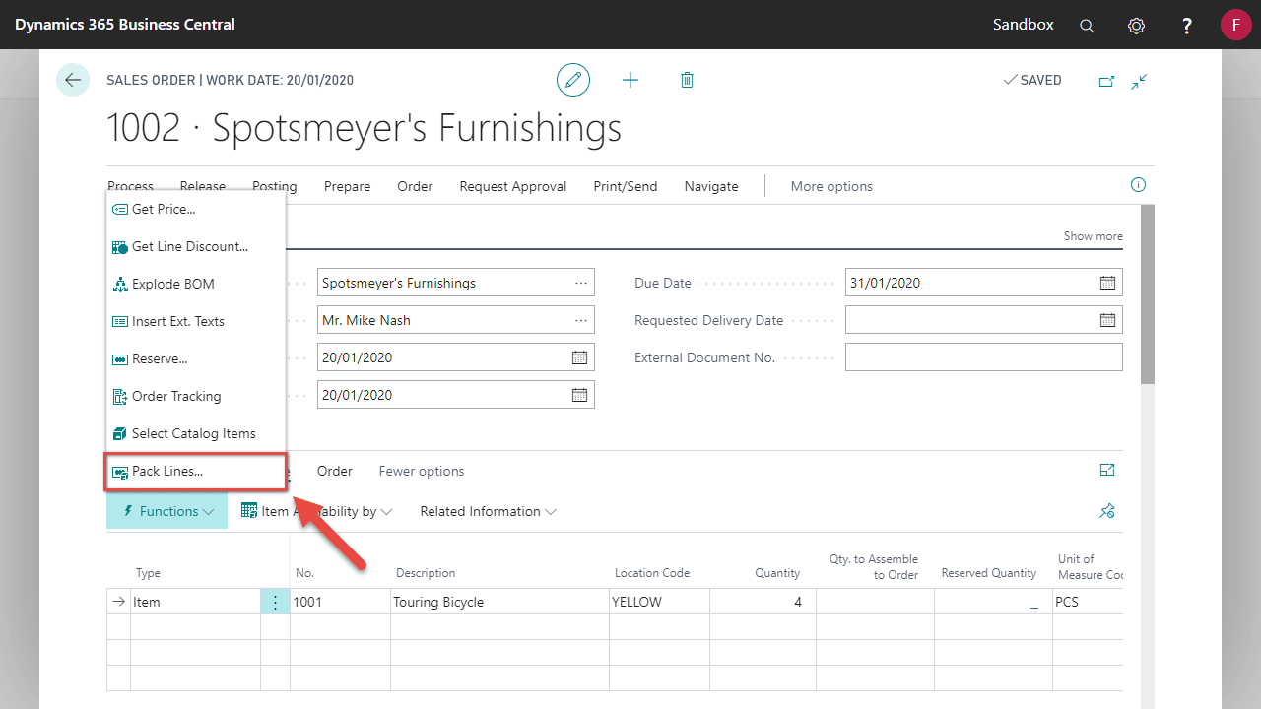Screen dimensions: 1261x709
Task: Click Location Code column header
Action: (x=652, y=573)
